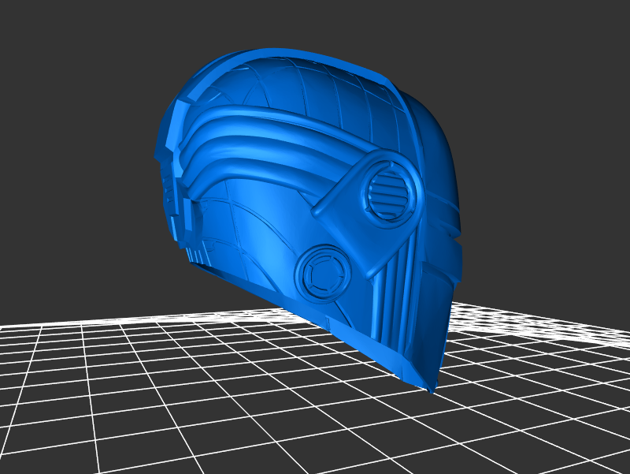Click the pointed chin tip at helmet bottom
This screenshot has width=630, height=474.
tap(429, 386)
